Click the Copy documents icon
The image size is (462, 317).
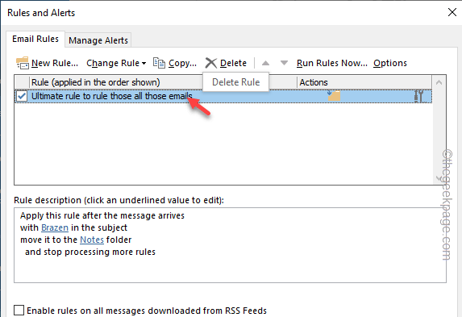tap(159, 63)
